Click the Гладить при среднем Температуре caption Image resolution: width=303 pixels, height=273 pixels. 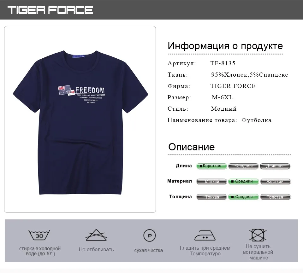coord(205,251)
